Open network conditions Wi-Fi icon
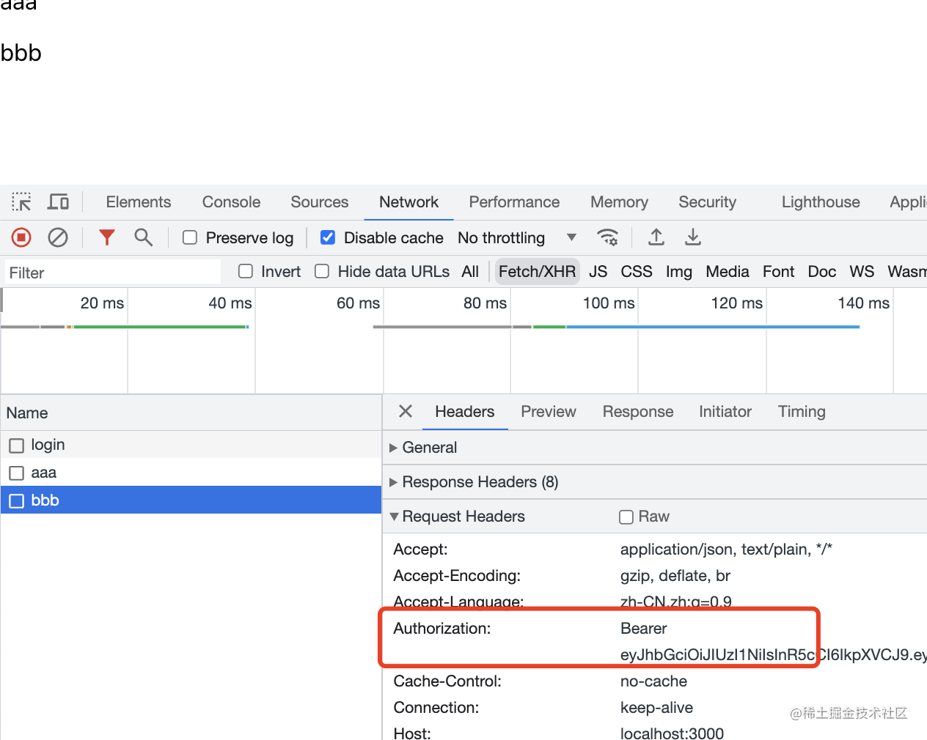 click(x=607, y=237)
